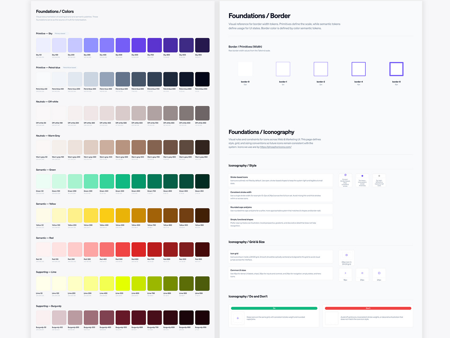Select the border-1 sample square
This screenshot has height=338, width=450.
283,69
